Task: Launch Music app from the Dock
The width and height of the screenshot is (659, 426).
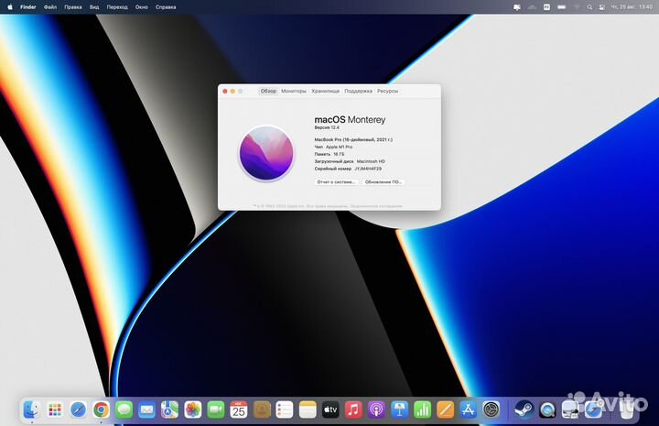Action: (353, 410)
